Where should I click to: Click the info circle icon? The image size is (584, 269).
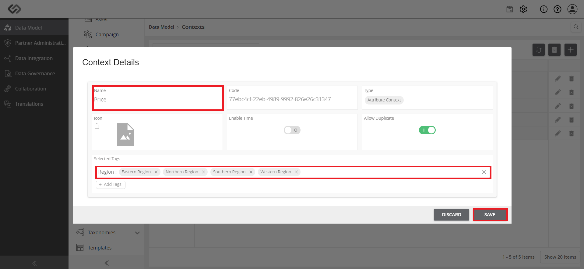tap(544, 9)
